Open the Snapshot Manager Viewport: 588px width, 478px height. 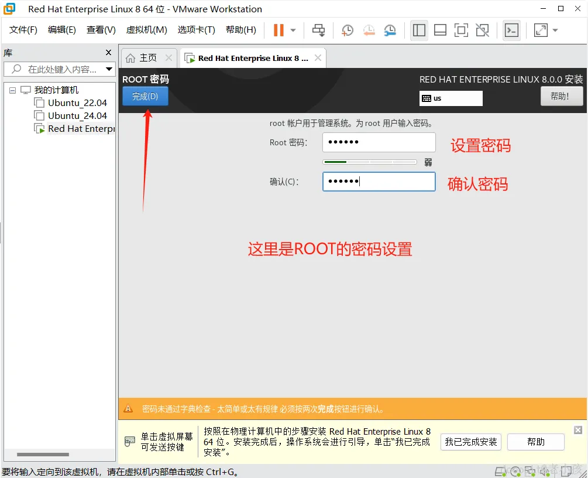(390, 30)
